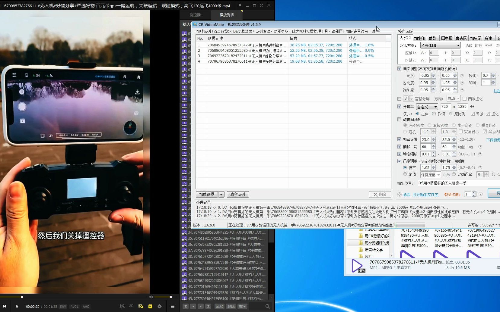Toggle 分辨率 checkbox
The height and width of the screenshot is (312, 500).
pyautogui.click(x=400, y=106)
